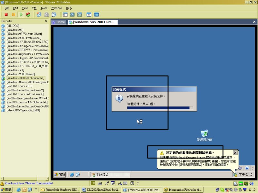Open the Team menu
This screenshot has width=258, height=193.
point(44,8)
